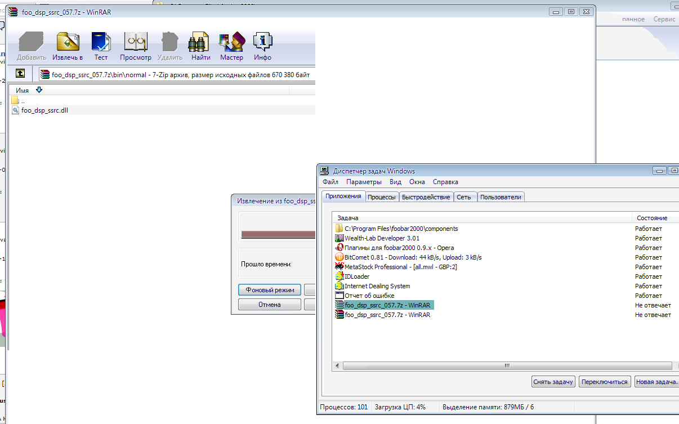This screenshot has width=679, height=424.
Task: Go up one level with the arrow icon
Action: pyautogui.click(x=20, y=74)
